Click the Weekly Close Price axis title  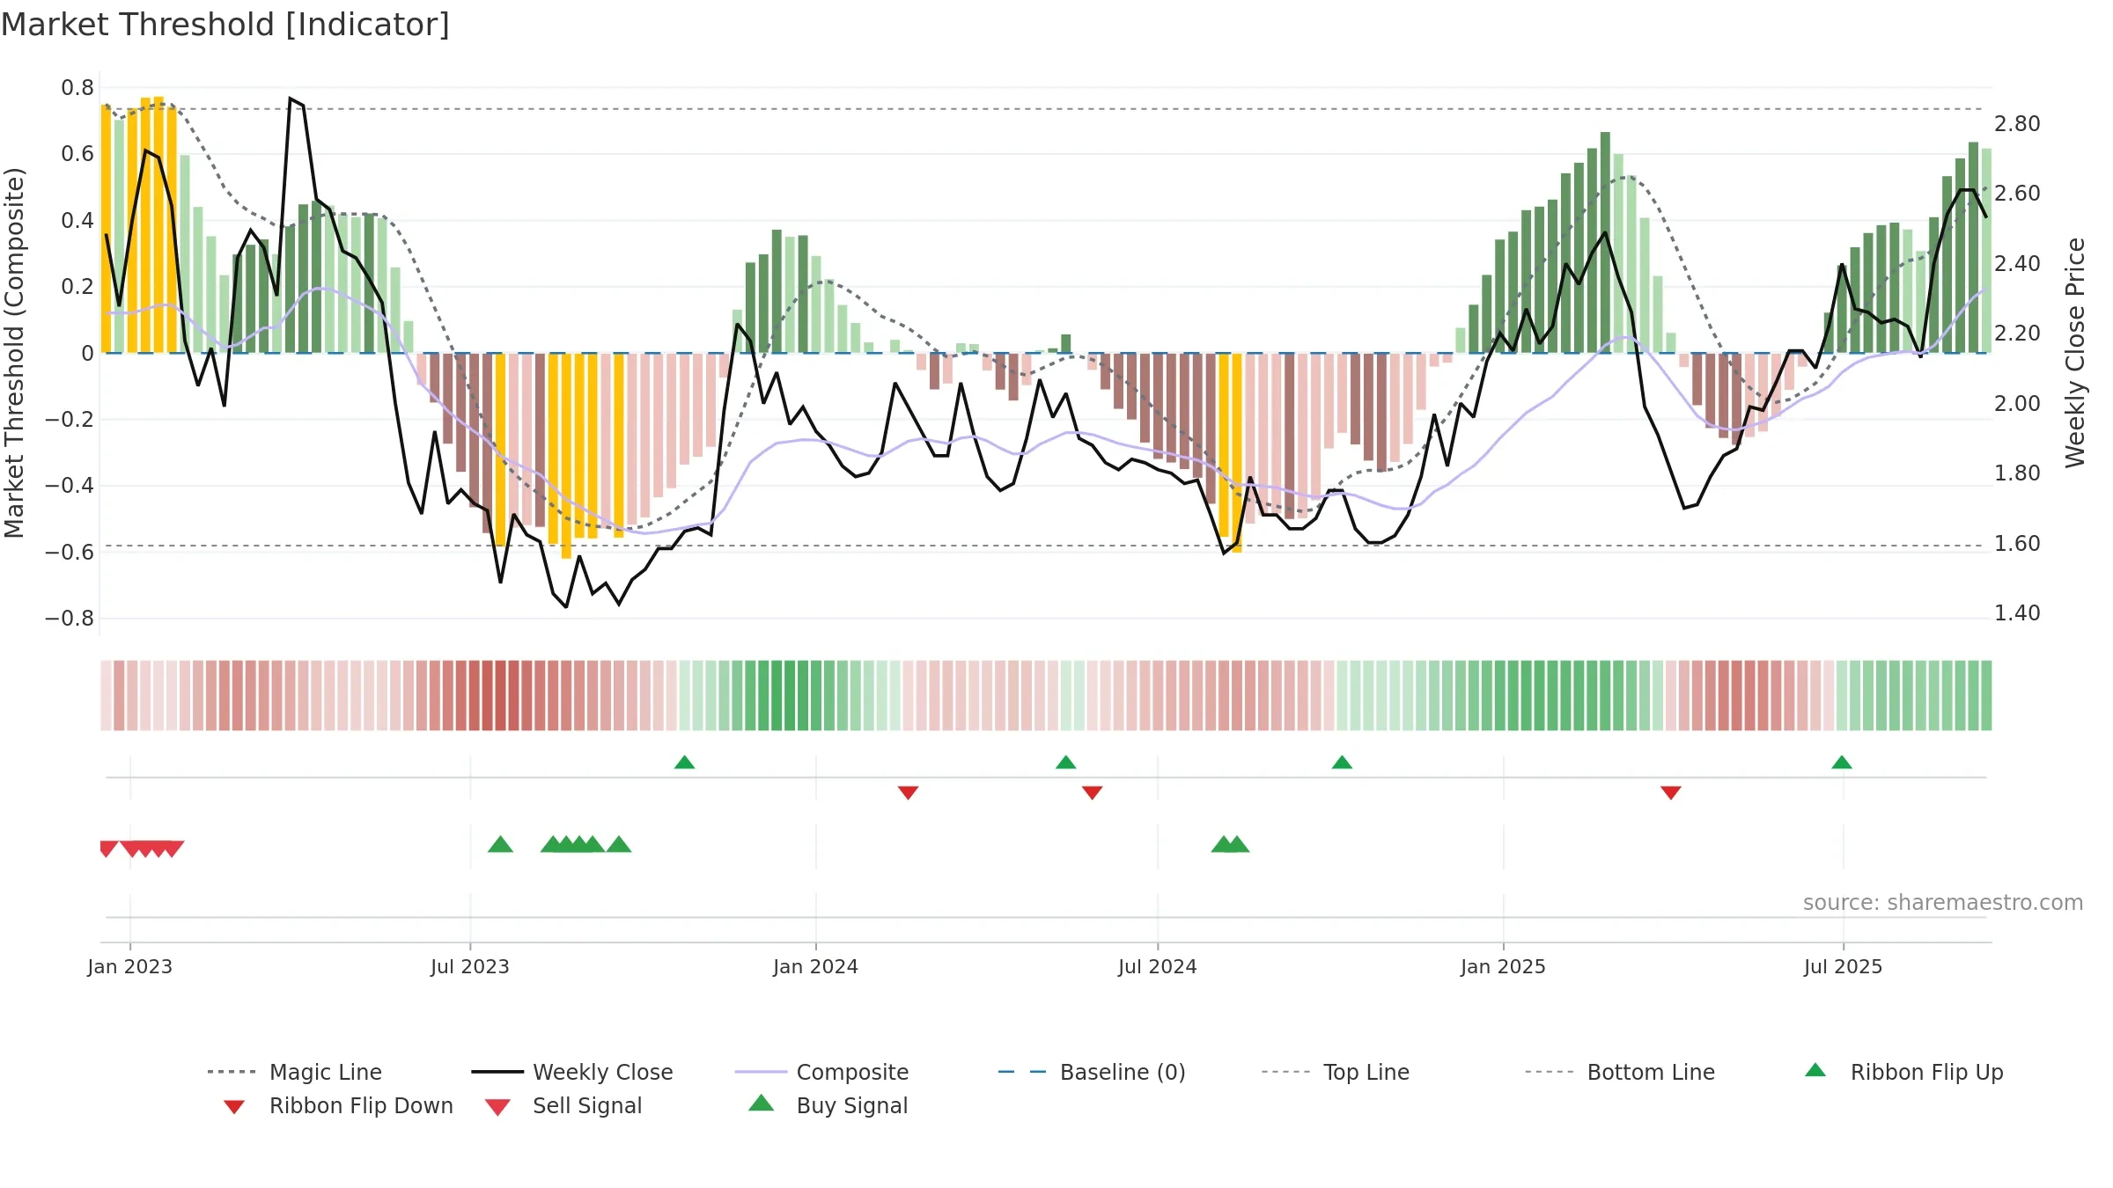click(2076, 353)
